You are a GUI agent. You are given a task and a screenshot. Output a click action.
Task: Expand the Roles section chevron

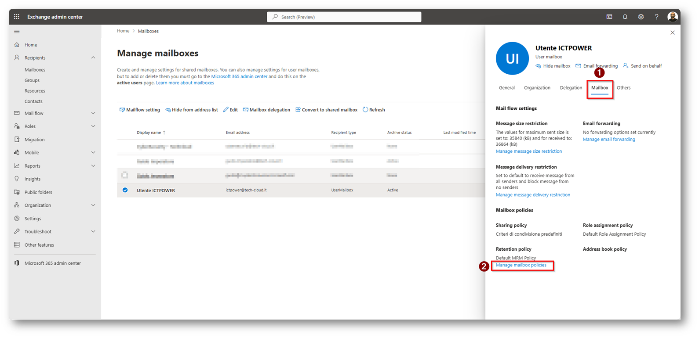(x=93, y=126)
